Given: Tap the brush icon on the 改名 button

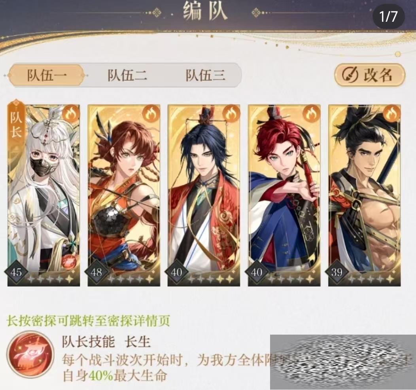Looking at the screenshot, I should (x=350, y=75).
